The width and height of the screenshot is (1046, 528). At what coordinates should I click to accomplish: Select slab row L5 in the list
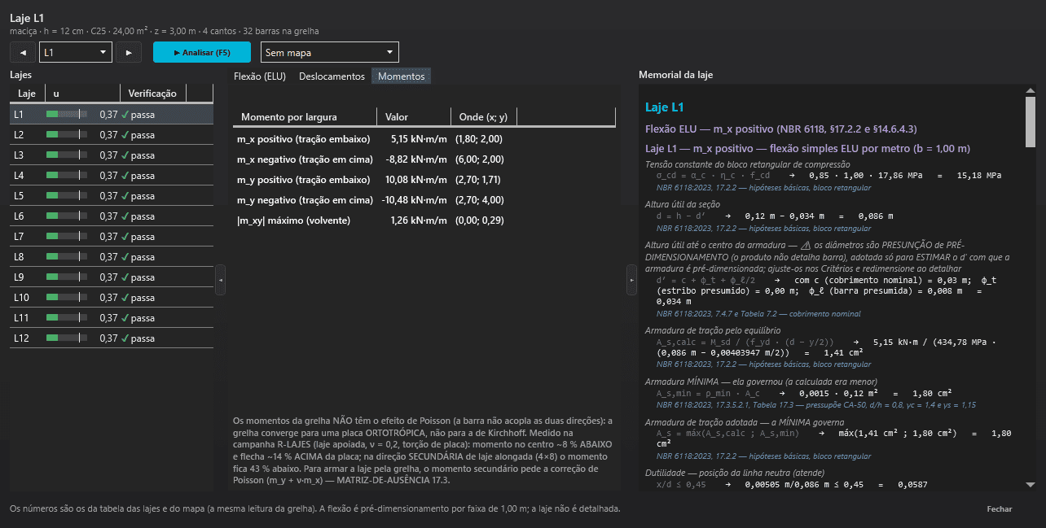point(112,196)
